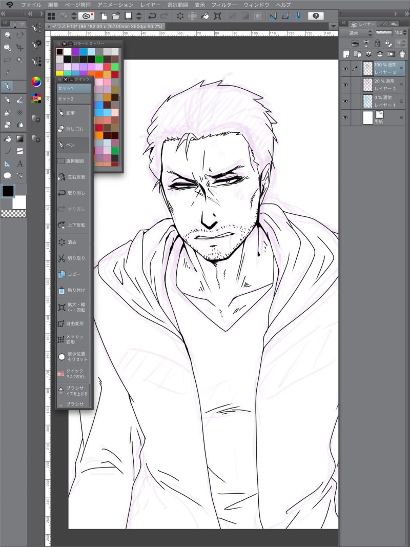Click 表示位置をリセット in Quick Access
This screenshot has width=410, height=547.
click(74, 356)
